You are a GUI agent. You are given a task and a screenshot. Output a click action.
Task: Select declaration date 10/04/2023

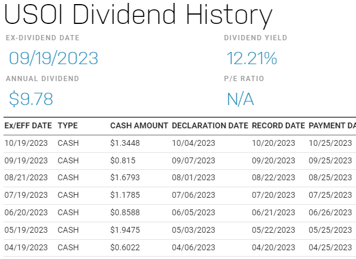click(193, 143)
